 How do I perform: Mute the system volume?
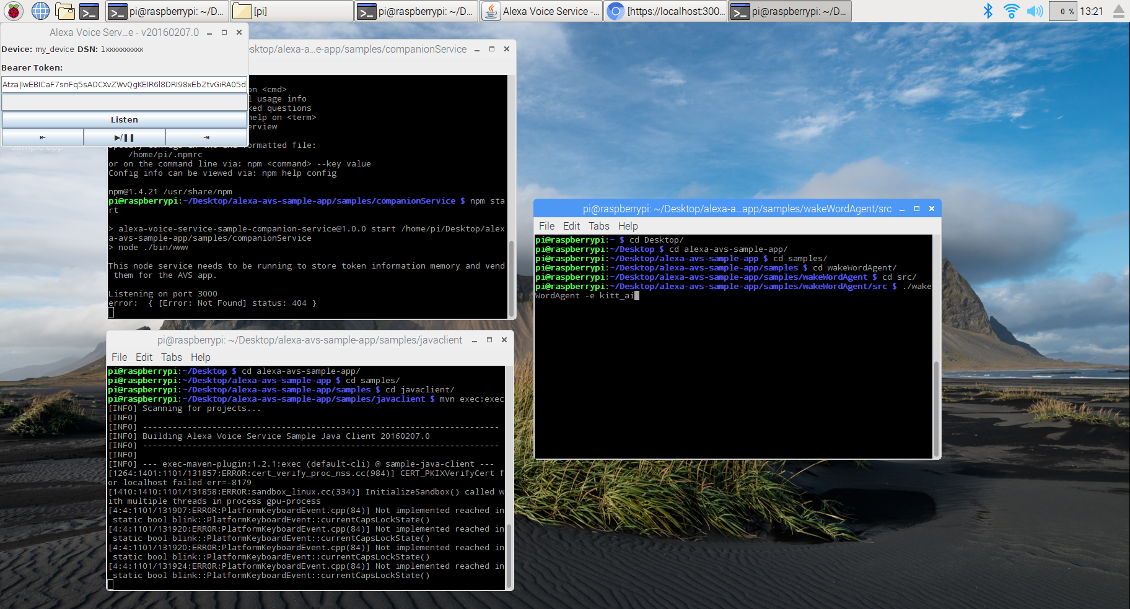[x=1035, y=11]
